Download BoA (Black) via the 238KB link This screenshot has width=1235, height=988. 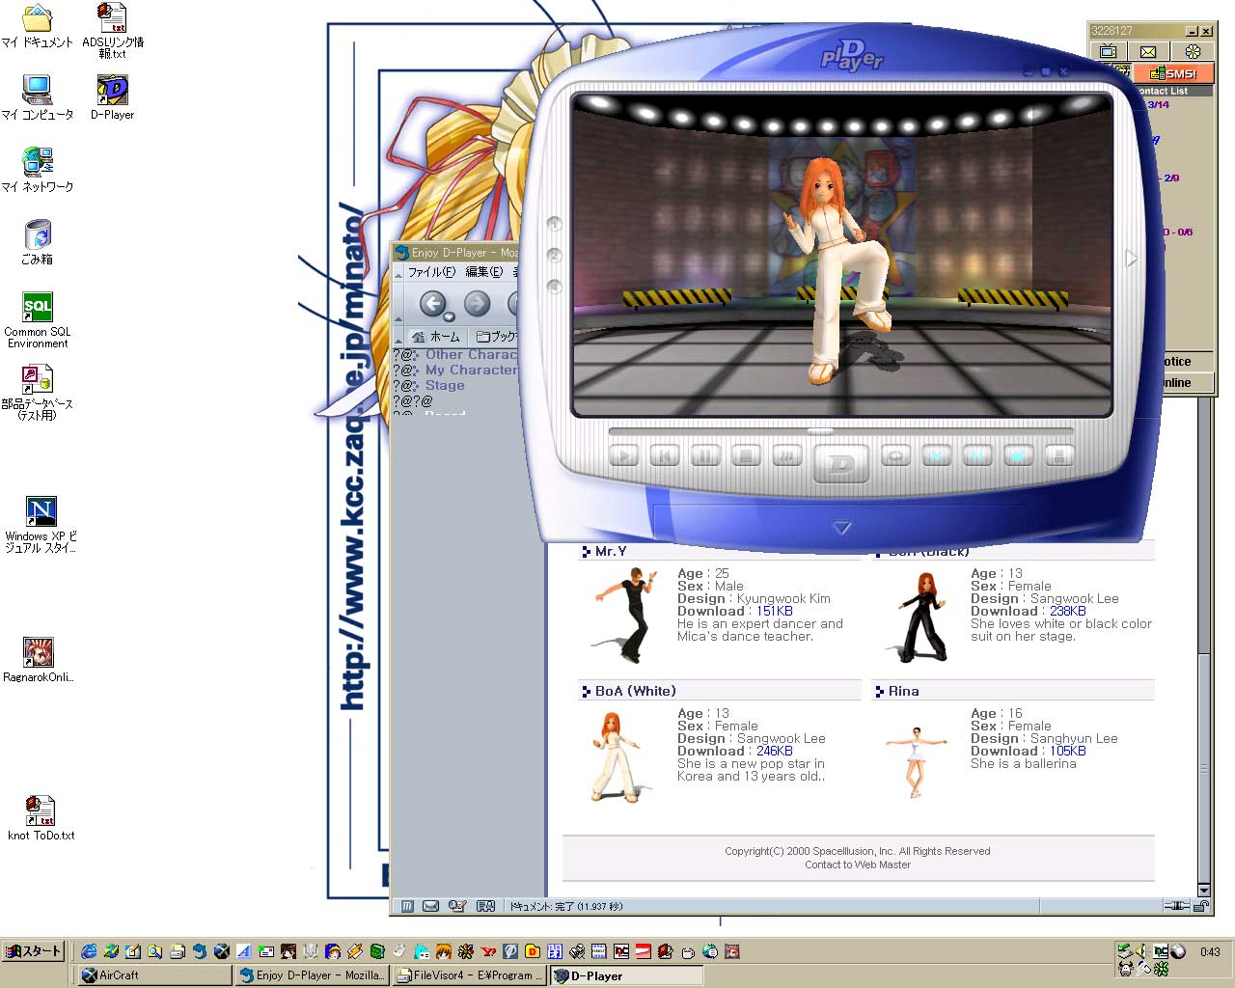pyautogui.click(x=1068, y=611)
